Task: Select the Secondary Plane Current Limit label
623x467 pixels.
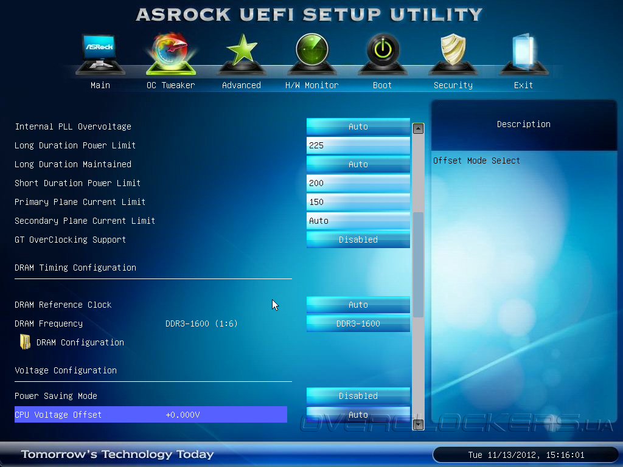Action: (x=85, y=221)
